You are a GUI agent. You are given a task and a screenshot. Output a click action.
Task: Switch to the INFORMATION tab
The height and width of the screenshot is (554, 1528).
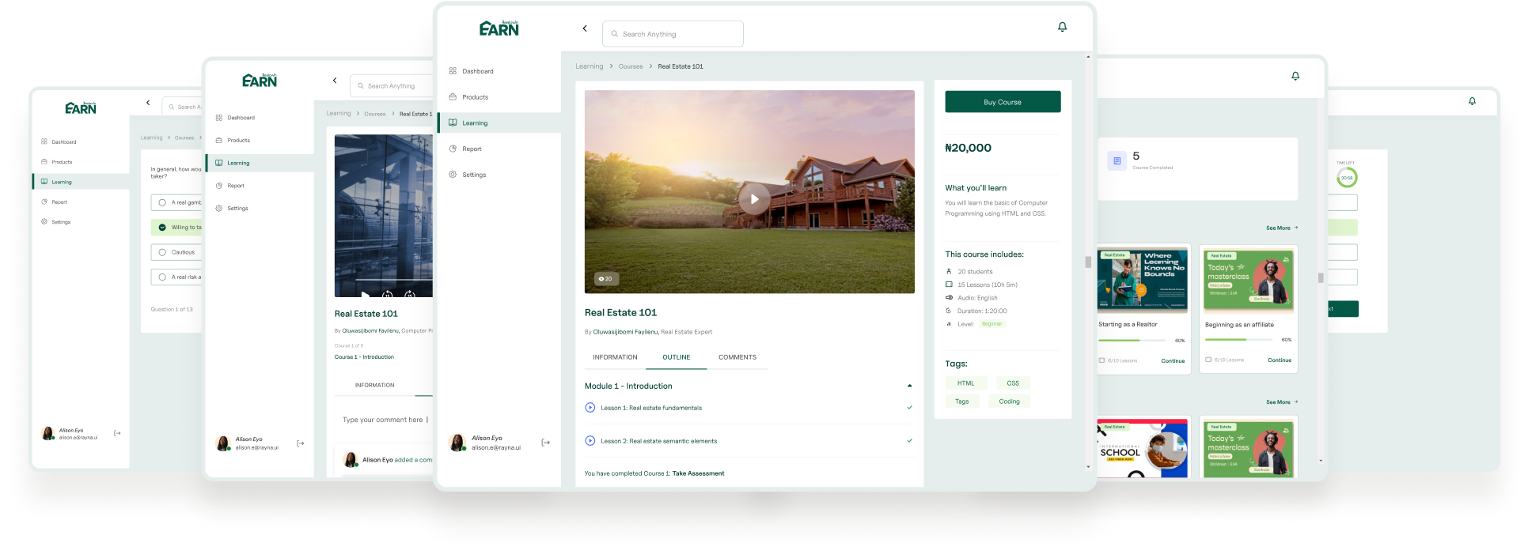[615, 357]
